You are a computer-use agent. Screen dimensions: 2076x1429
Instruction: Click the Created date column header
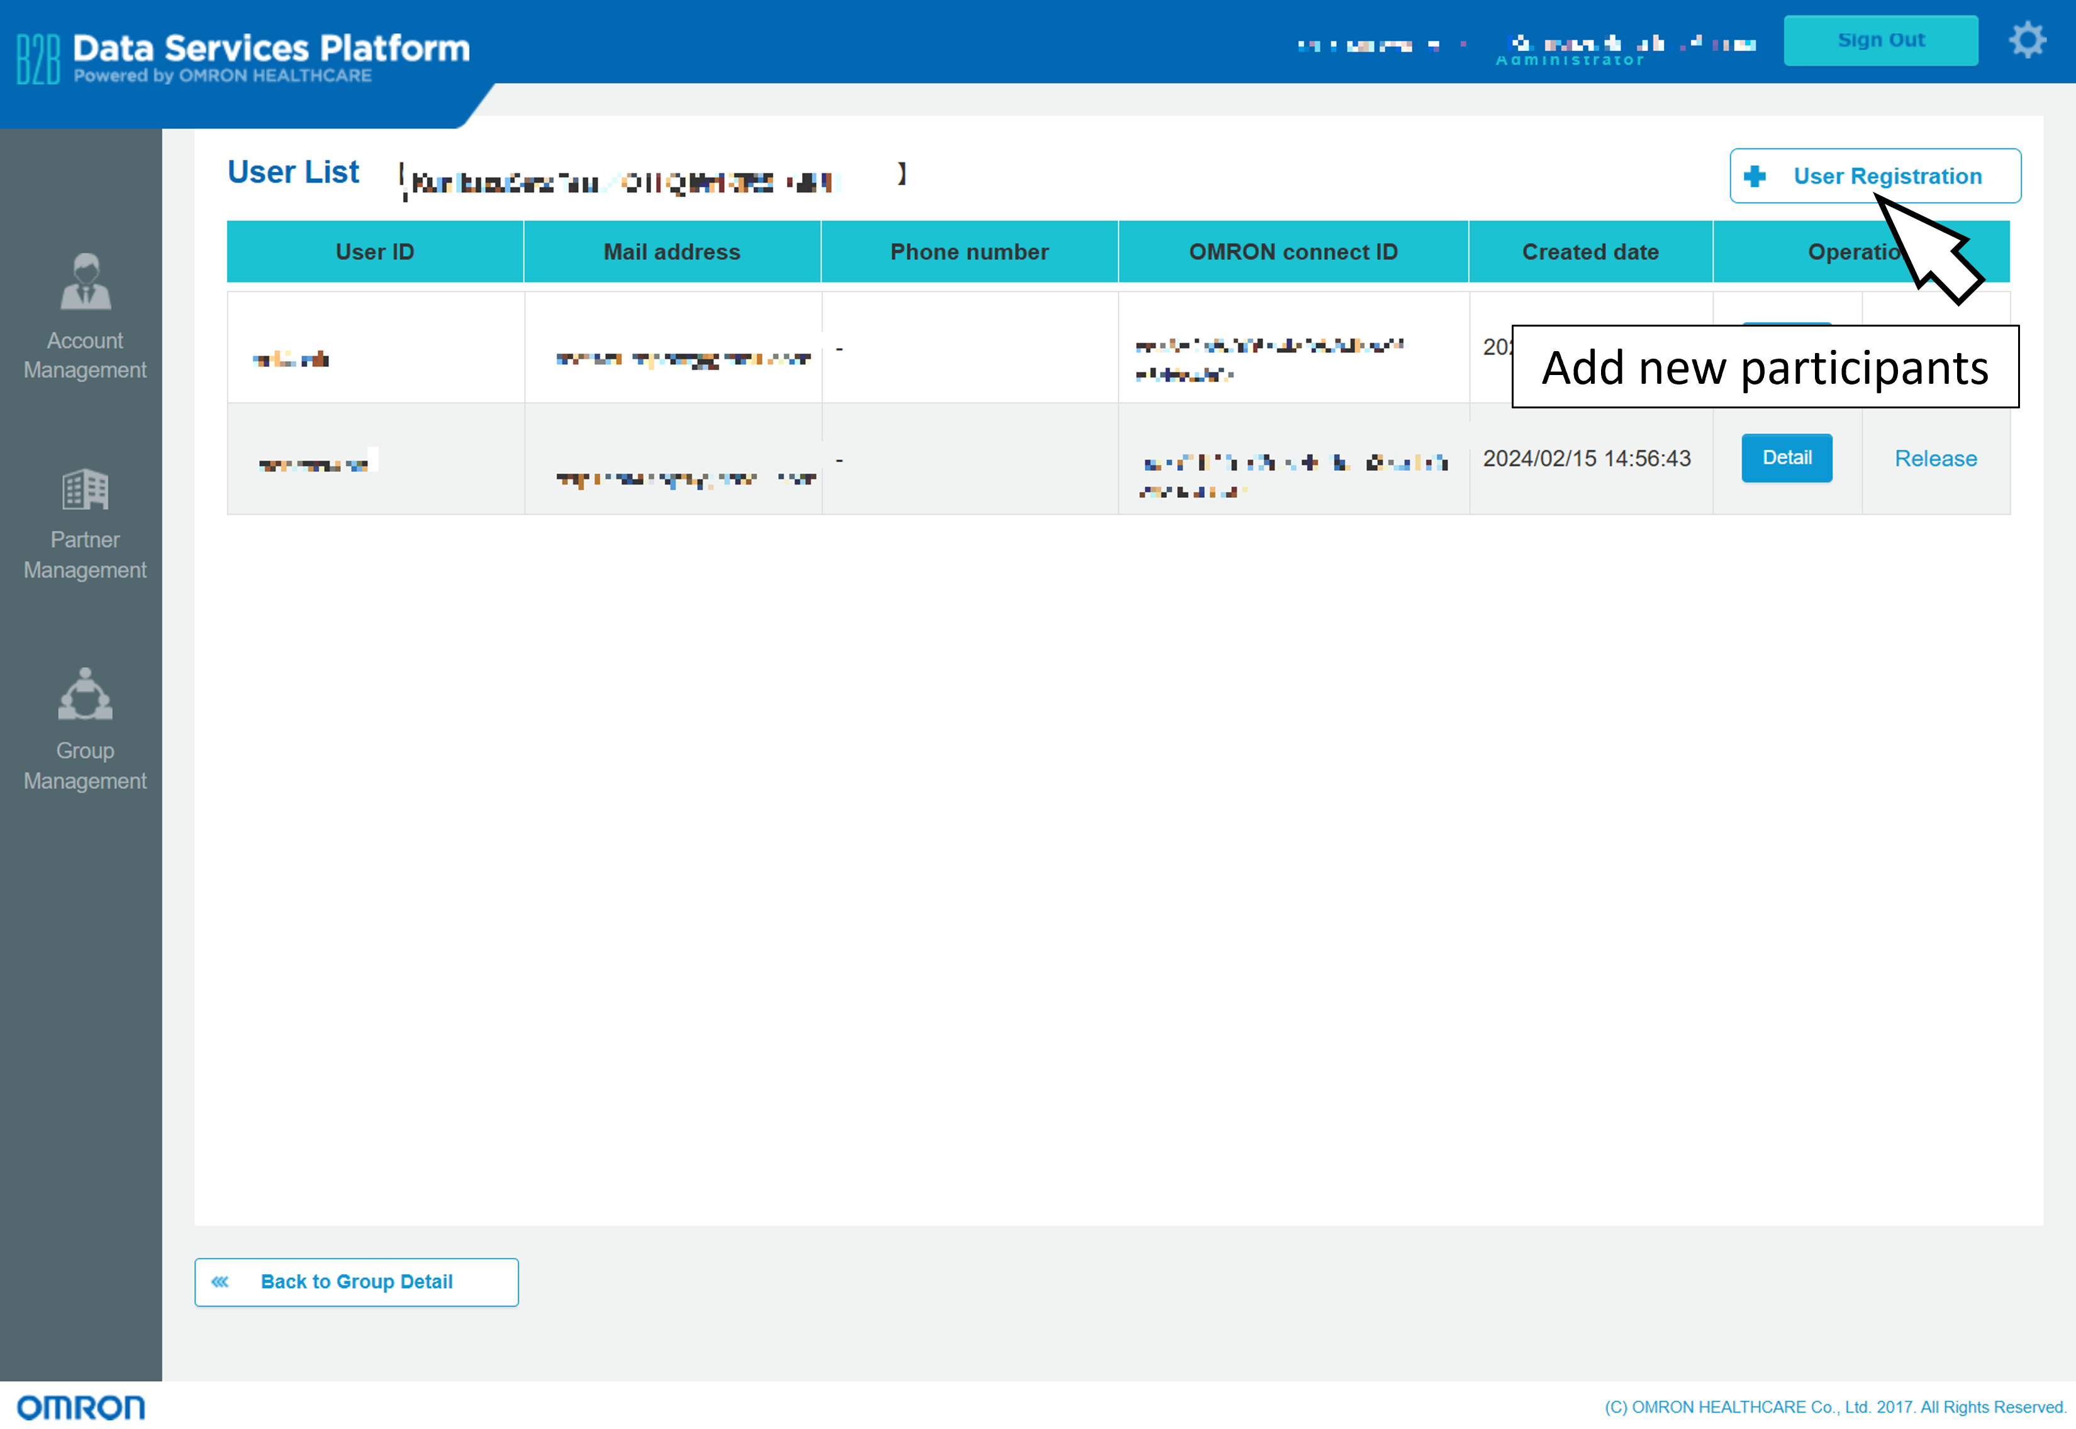pyautogui.click(x=1590, y=252)
